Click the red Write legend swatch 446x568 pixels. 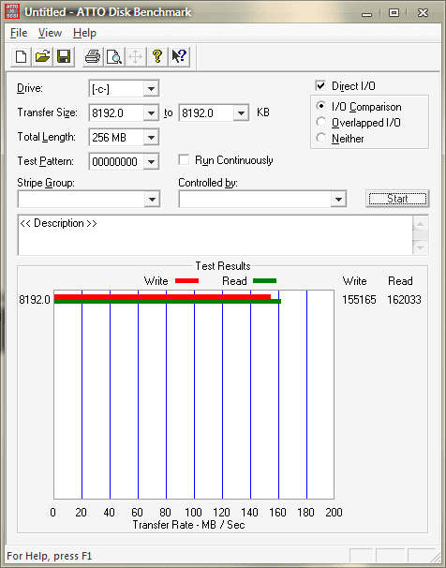186,281
